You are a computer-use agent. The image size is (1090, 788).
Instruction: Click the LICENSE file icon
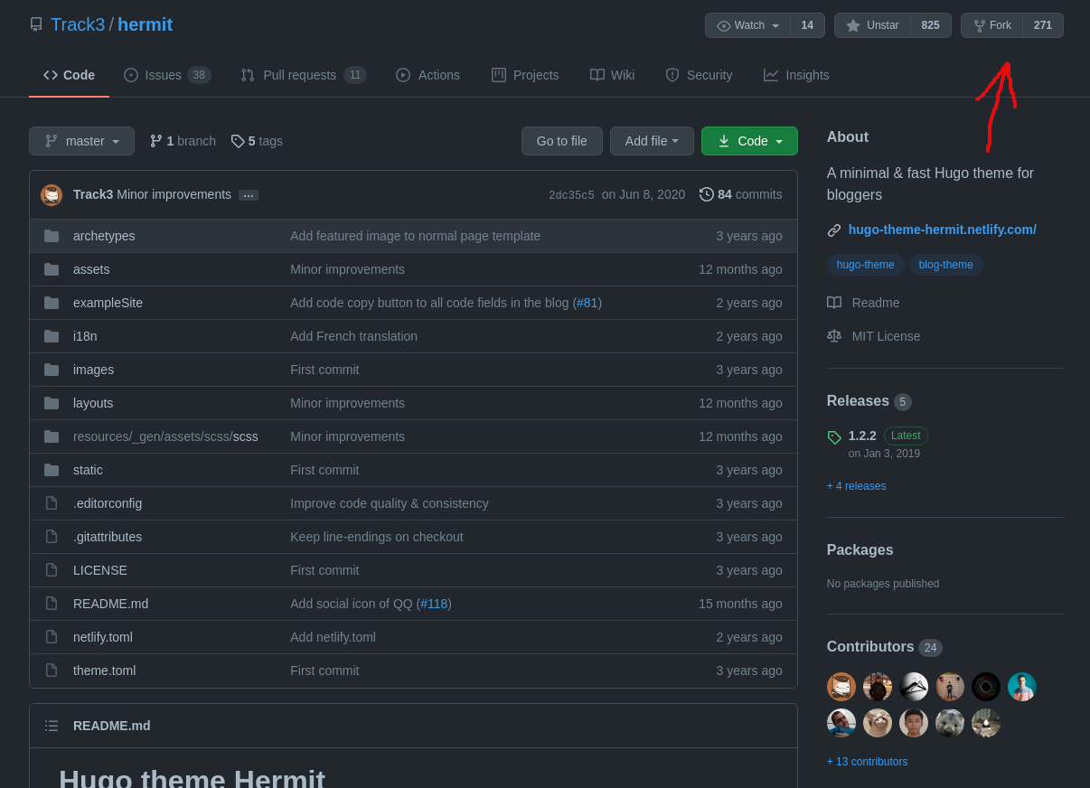(x=52, y=570)
